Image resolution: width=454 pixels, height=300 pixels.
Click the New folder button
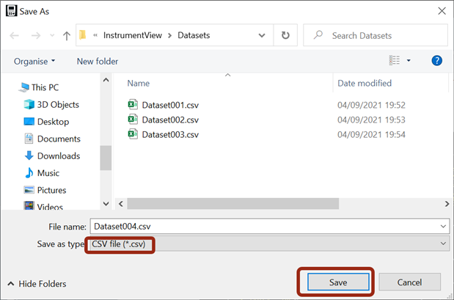(98, 61)
